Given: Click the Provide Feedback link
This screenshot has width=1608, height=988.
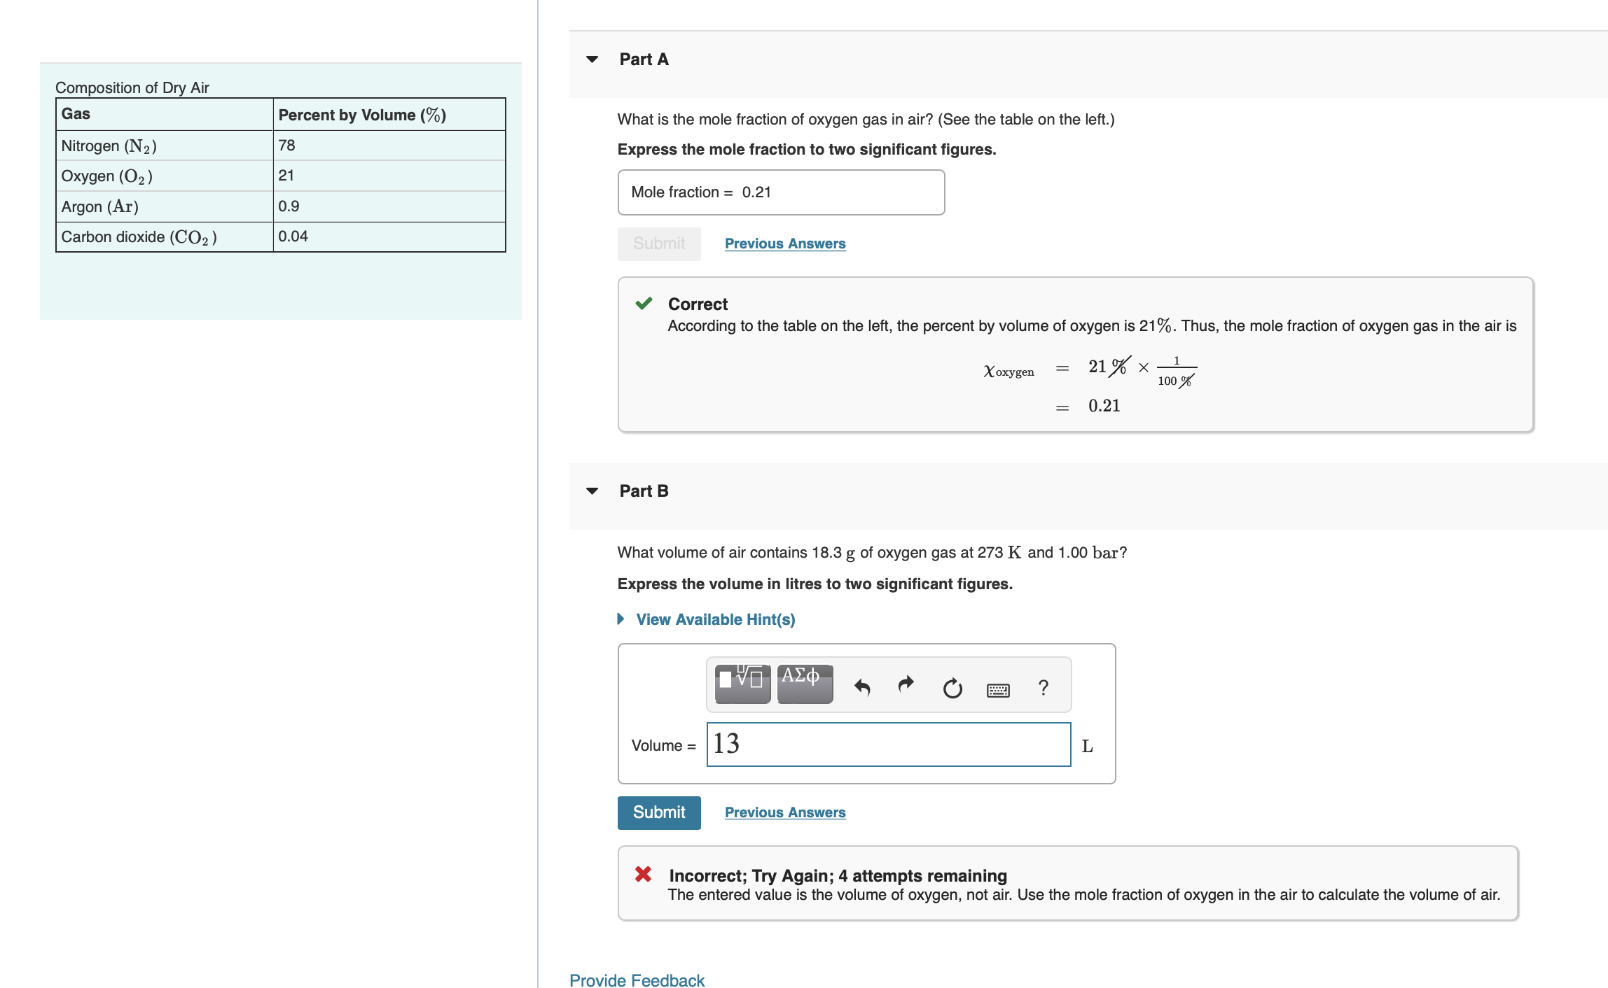Looking at the screenshot, I should (637, 980).
